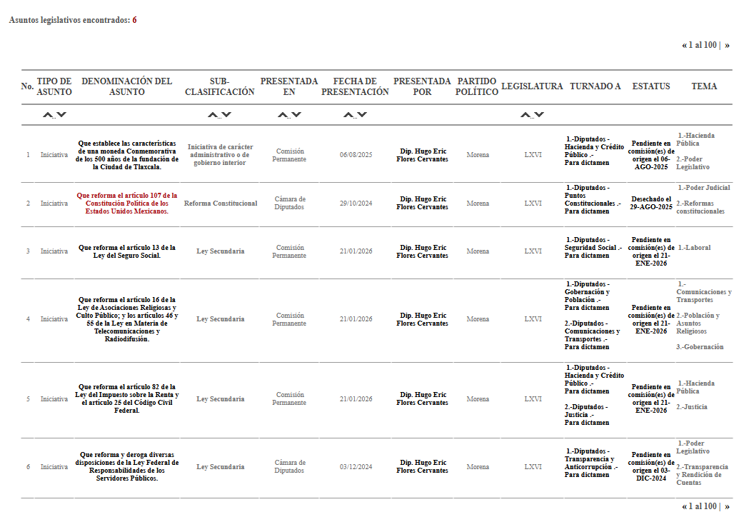The height and width of the screenshot is (522, 749).
Task: Open Ley de Asociaciones Religiosas initiative
Action: click(126, 319)
